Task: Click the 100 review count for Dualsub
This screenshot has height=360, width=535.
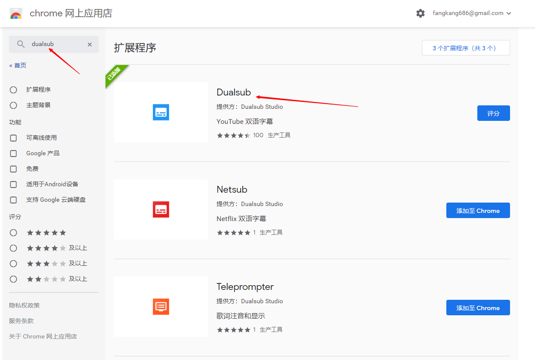Action: [258, 135]
